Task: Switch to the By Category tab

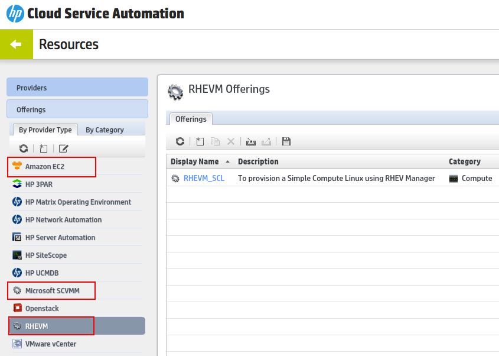Action: coord(105,130)
